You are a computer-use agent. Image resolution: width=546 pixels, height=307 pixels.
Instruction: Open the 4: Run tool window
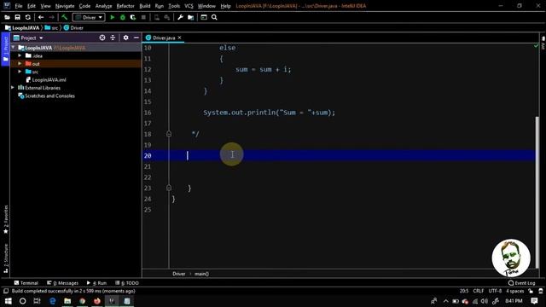click(96, 283)
